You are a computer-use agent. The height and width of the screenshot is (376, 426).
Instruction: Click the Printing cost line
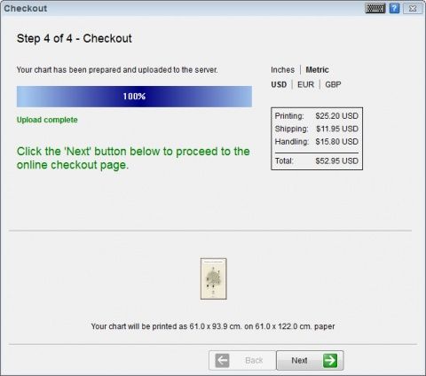click(x=317, y=116)
